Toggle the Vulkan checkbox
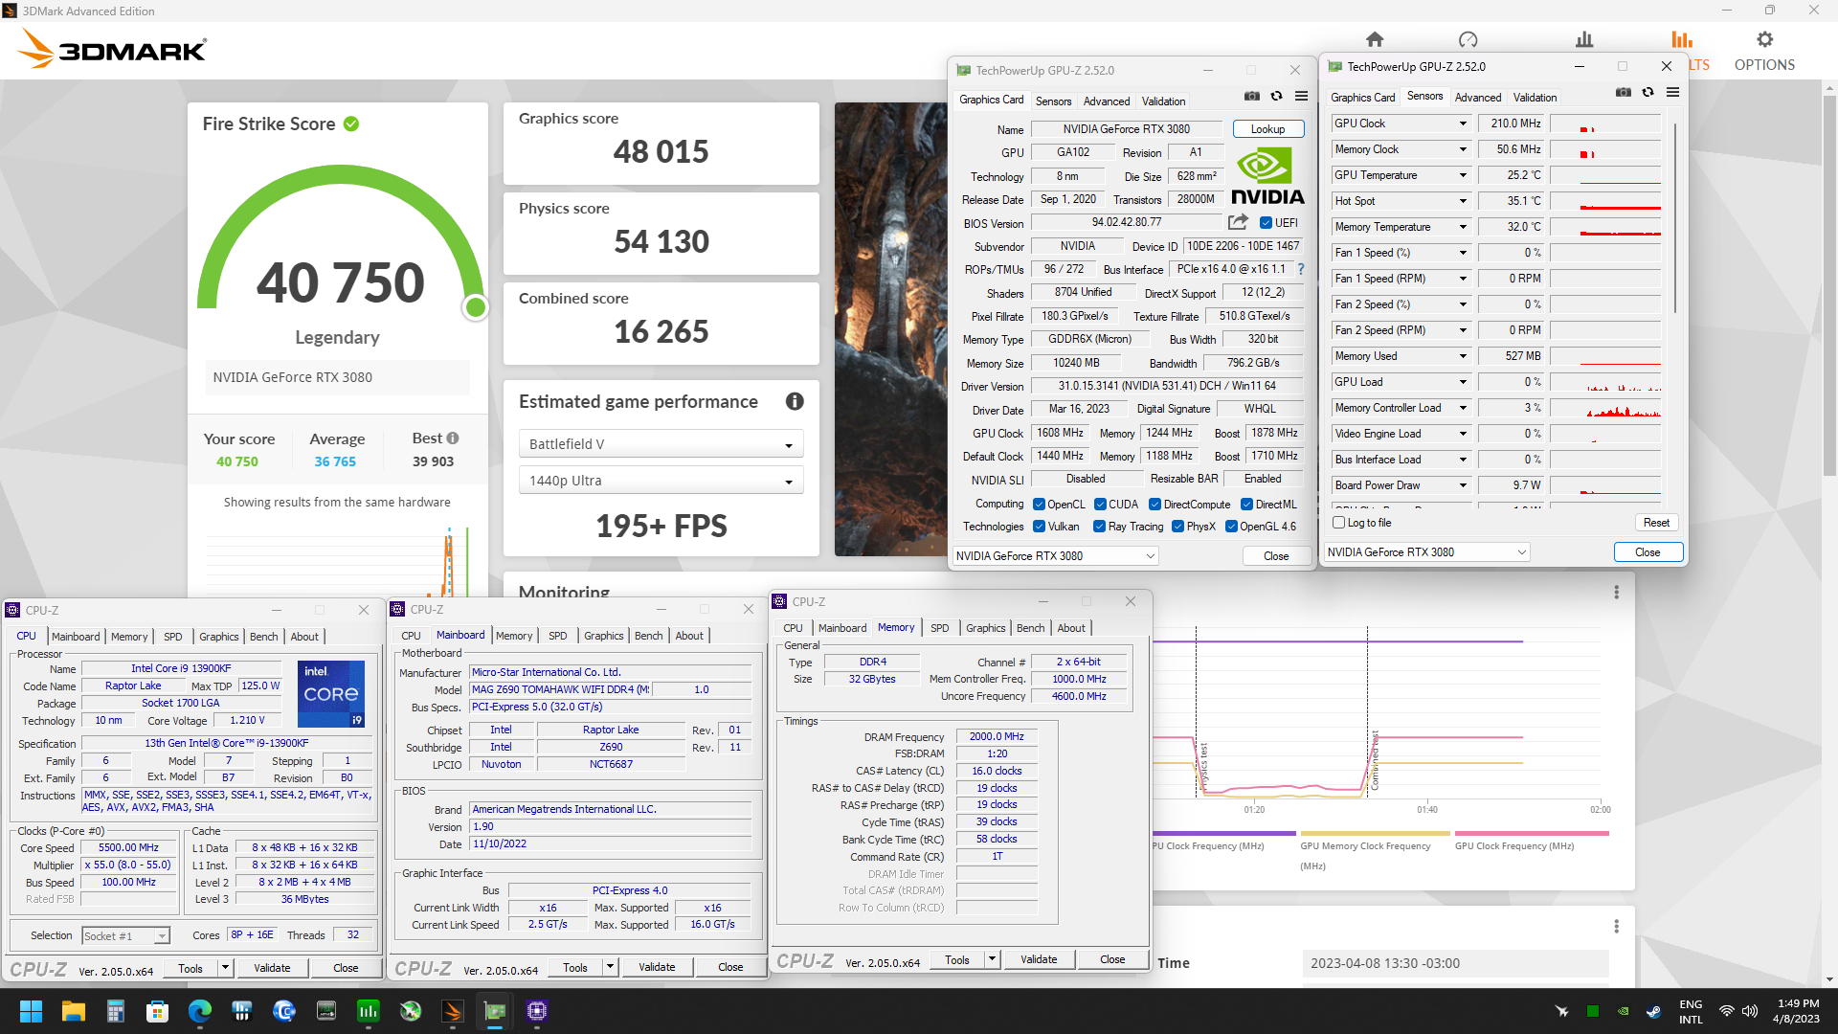The image size is (1838, 1034). pyautogui.click(x=1039, y=527)
